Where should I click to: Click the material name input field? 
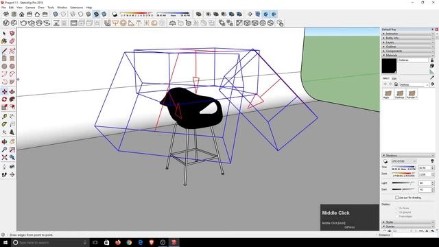pyautogui.click(x=413, y=60)
